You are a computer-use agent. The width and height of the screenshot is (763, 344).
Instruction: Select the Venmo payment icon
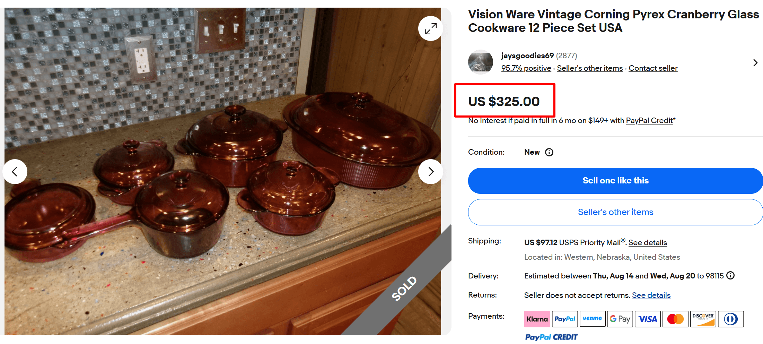(x=592, y=319)
